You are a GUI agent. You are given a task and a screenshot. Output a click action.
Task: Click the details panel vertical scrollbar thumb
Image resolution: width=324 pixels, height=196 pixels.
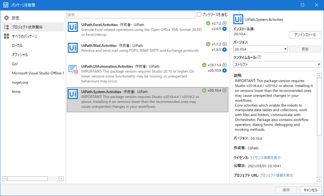click(x=319, y=107)
